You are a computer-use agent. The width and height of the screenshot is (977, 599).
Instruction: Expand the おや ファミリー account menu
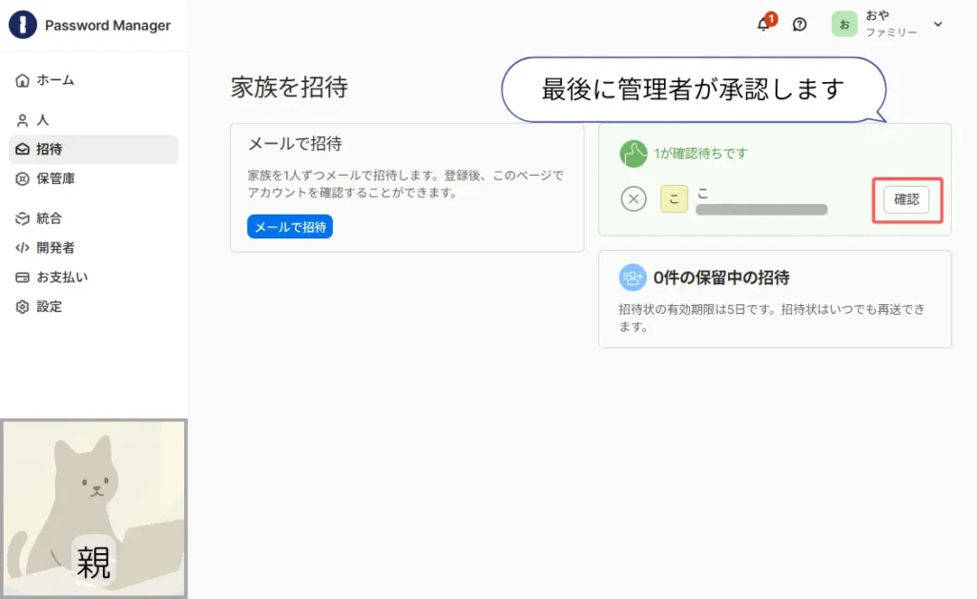click(x=889, y=23)
